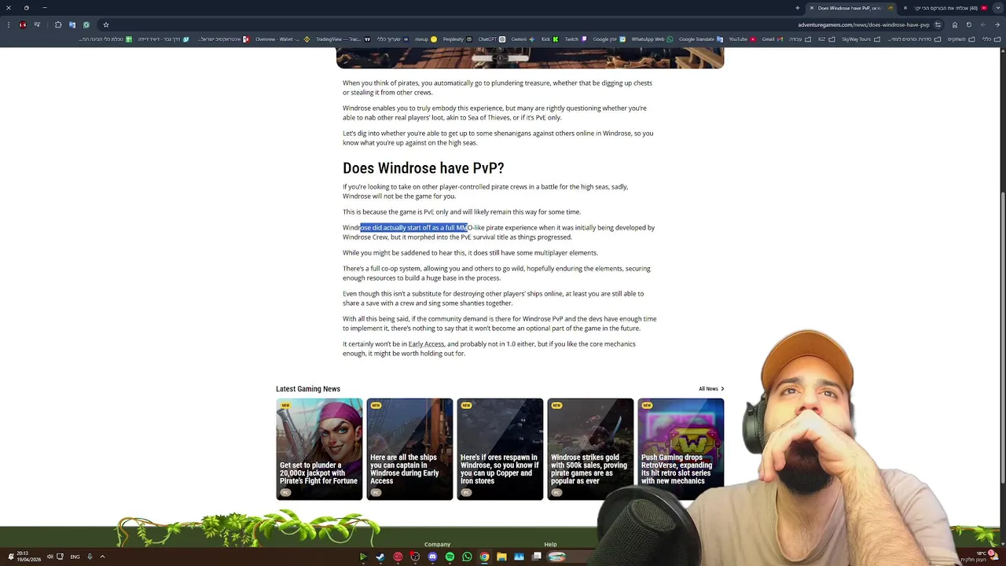The image size is (1006, 566).
Task: Expand the hidden system tray icons chevron
Action: click(x=102, y=557)
